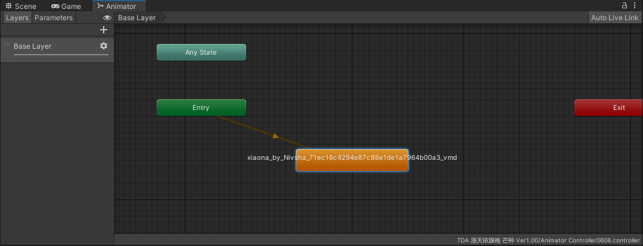Click the Base Layer breadcrumb

click(x=137, y=18)
